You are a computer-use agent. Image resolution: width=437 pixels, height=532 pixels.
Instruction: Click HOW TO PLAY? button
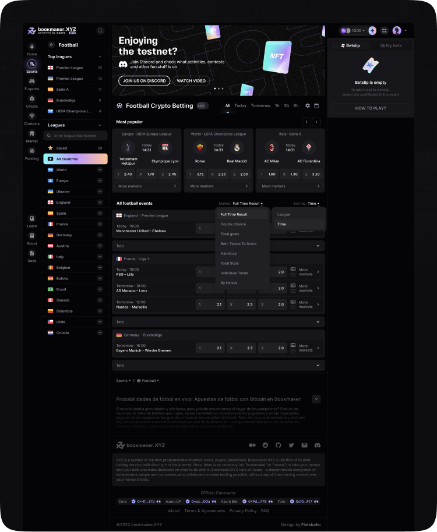pyautogui.click(x=371, y=108)
